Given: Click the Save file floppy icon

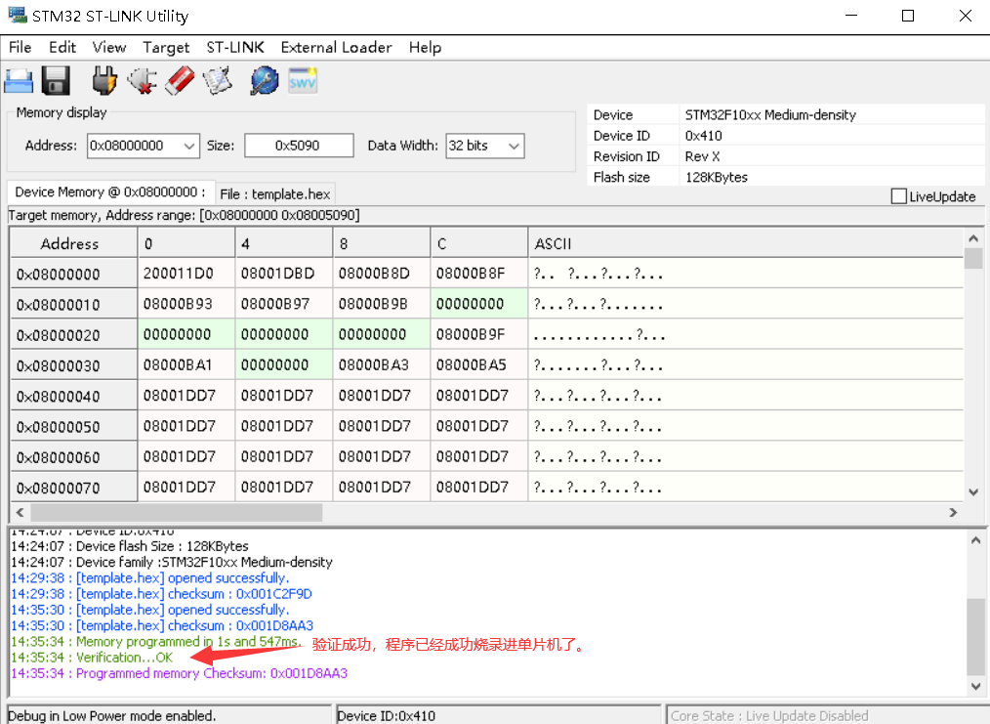Looking at the screenshot, I should point(56,81).
